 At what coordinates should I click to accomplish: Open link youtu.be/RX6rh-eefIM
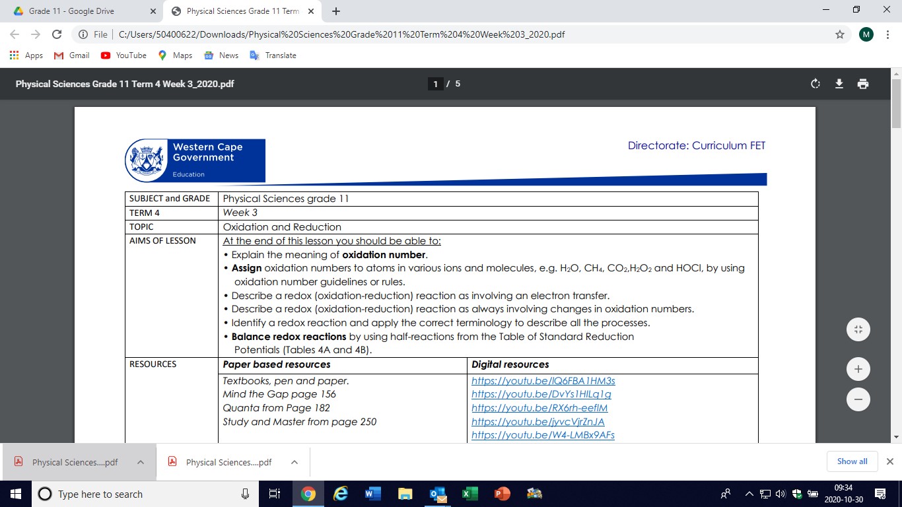539,408
